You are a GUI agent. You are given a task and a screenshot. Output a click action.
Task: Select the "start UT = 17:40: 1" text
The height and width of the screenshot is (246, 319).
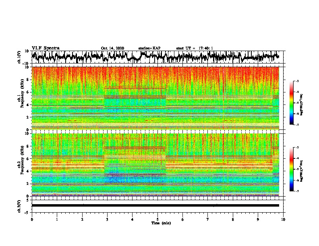tap(195, 48)
